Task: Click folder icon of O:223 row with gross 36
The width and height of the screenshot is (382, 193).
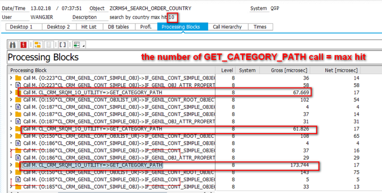Action: tap(18, 78)
